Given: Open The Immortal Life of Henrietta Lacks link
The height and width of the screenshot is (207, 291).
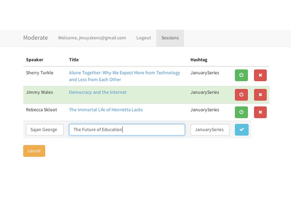Looking at the screenshot, I should (106, 110).
